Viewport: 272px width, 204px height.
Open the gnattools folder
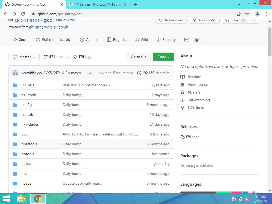click(x=29, y=144)
